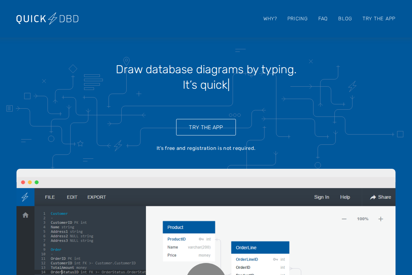Click the OrderID PK int code line

(66, 258)
